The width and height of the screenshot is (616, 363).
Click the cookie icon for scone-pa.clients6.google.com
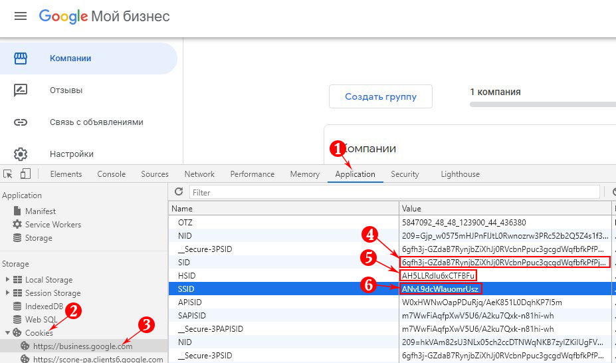point(25,359)
